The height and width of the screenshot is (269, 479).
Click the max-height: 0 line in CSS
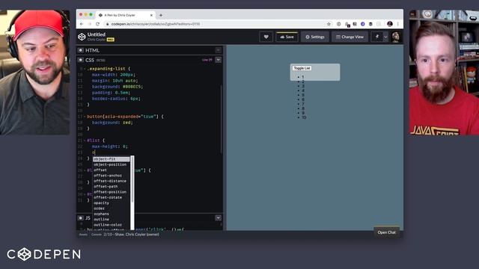(110, 146)
